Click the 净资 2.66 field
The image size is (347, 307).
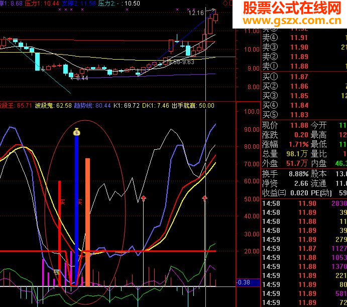(x=285, y=183)
